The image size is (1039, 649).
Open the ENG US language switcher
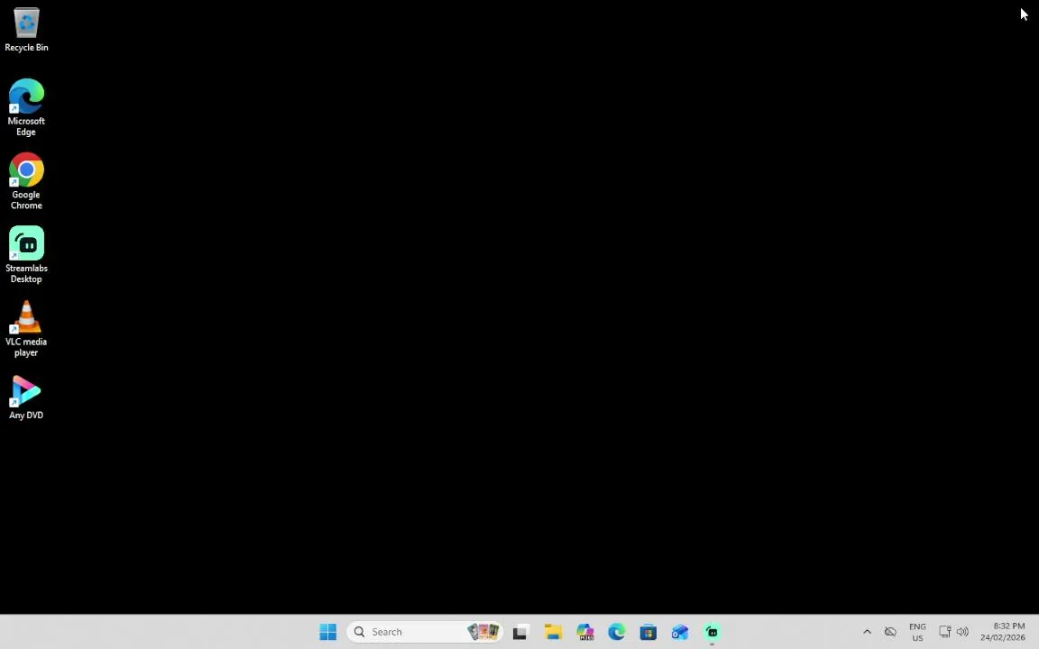coord(918,632)
